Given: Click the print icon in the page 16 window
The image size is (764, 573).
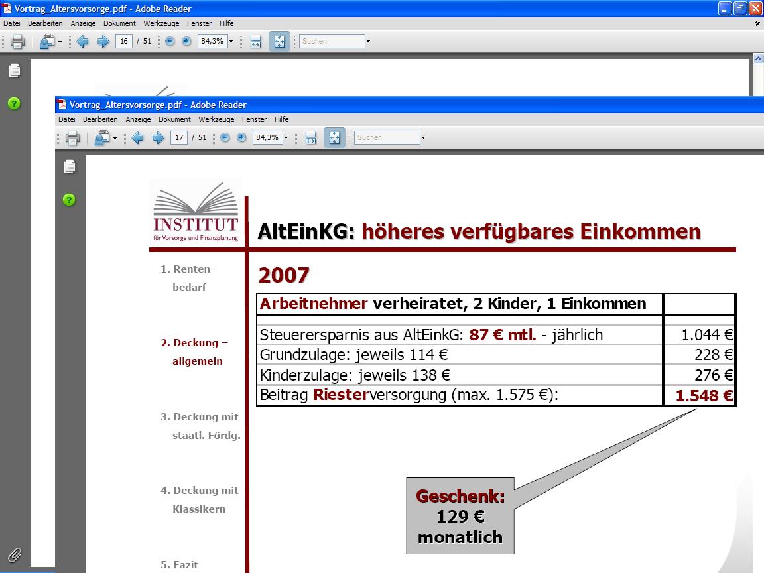Looking at the screenshot, I should (x=17, y=42).
